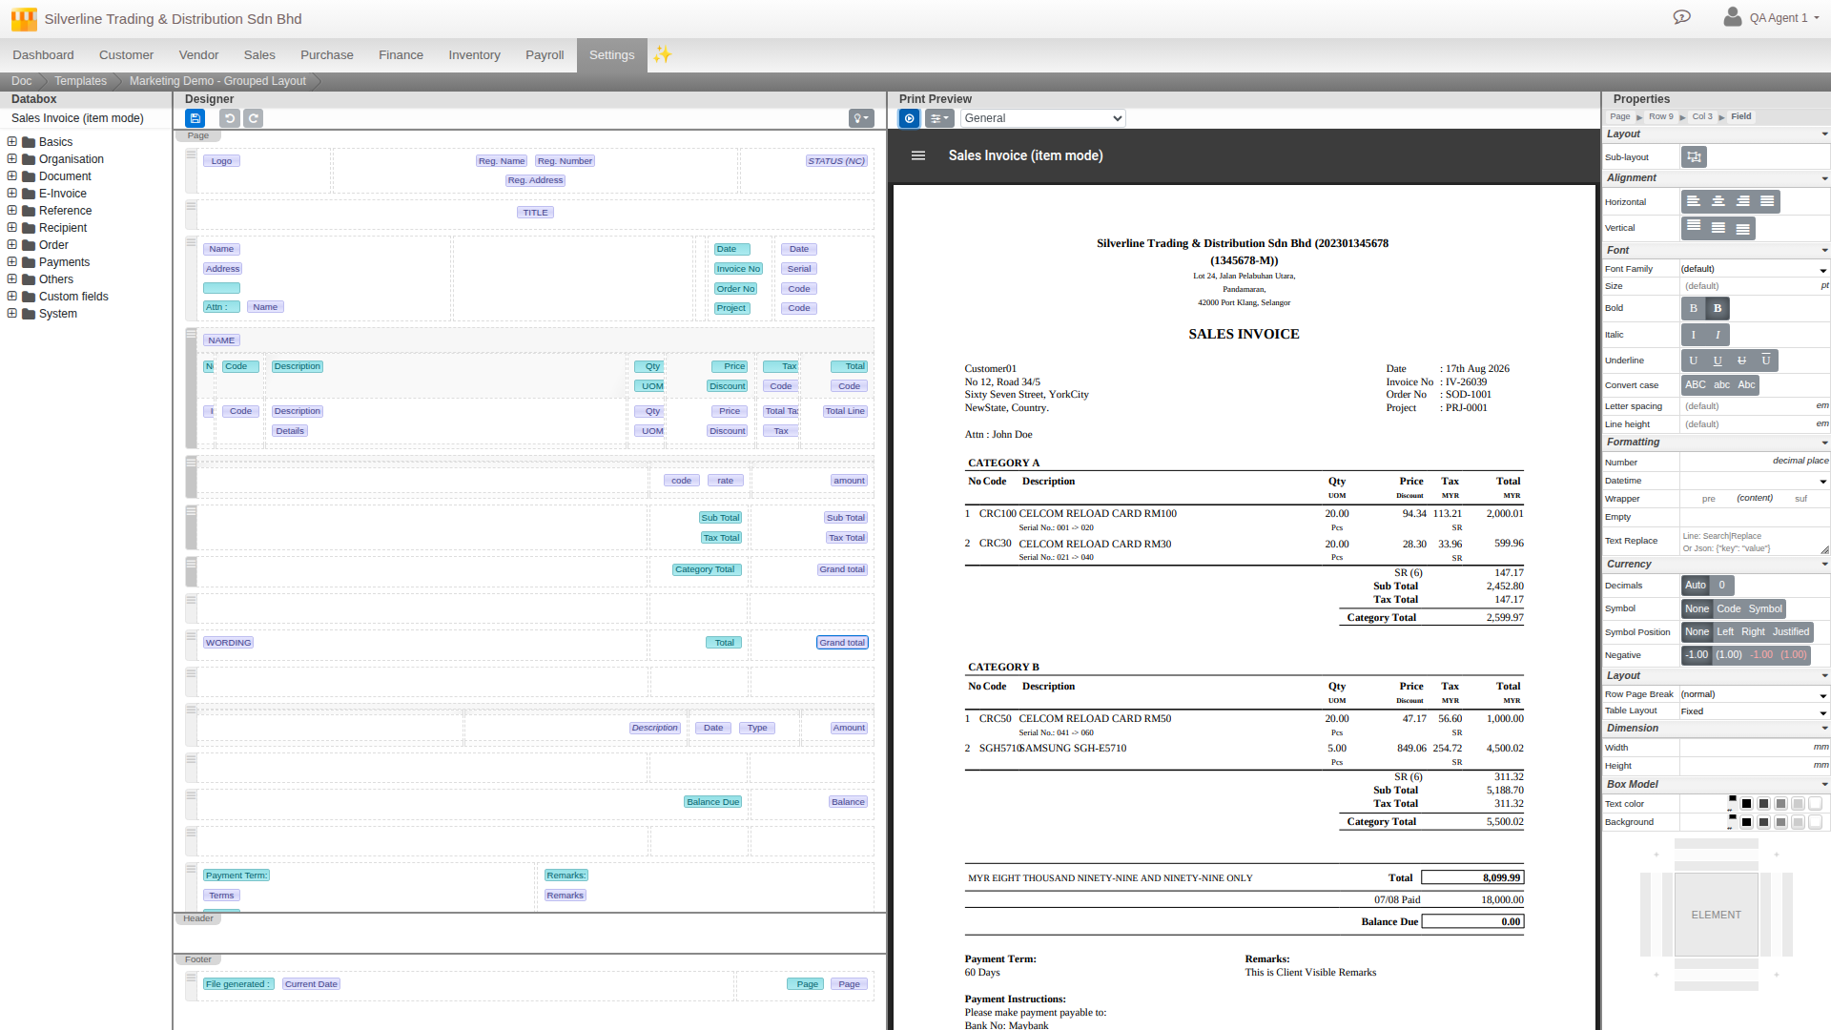Set convert case to abc lowercase

1721,385
